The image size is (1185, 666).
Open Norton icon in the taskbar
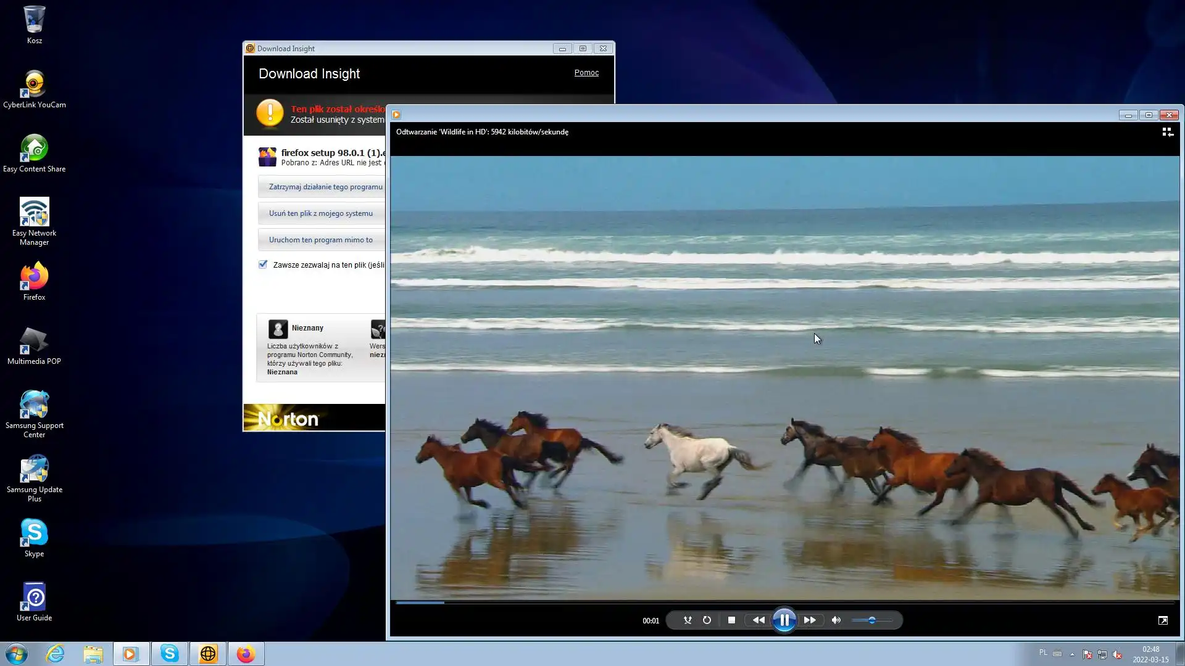[208, 654]
